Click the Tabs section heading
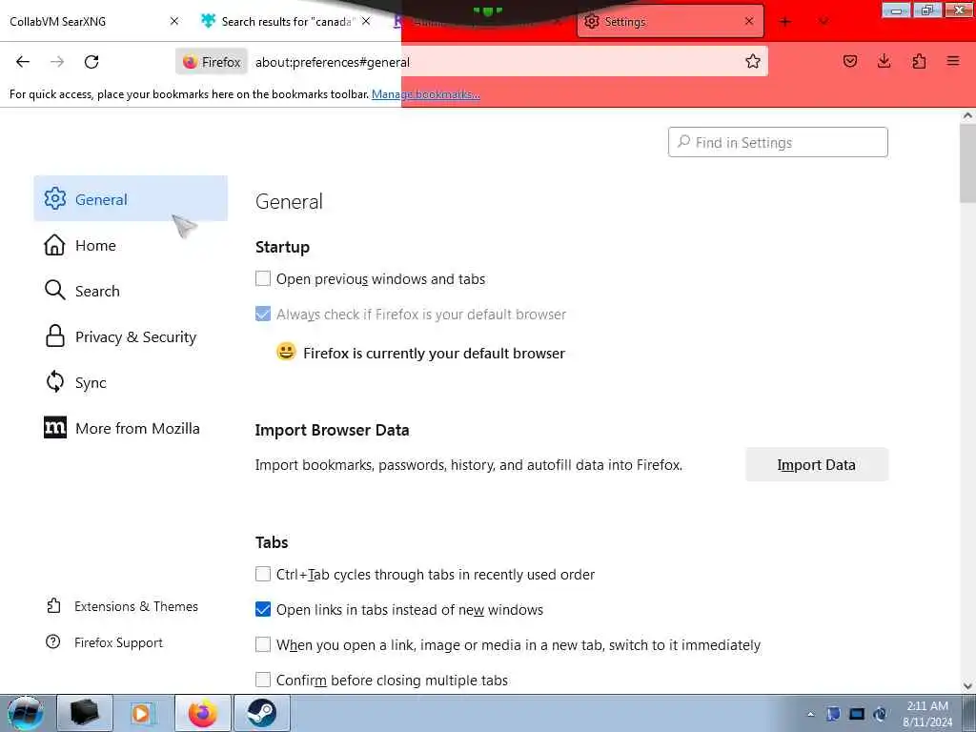This screenshot has height=732, width=976. [272, 542]
